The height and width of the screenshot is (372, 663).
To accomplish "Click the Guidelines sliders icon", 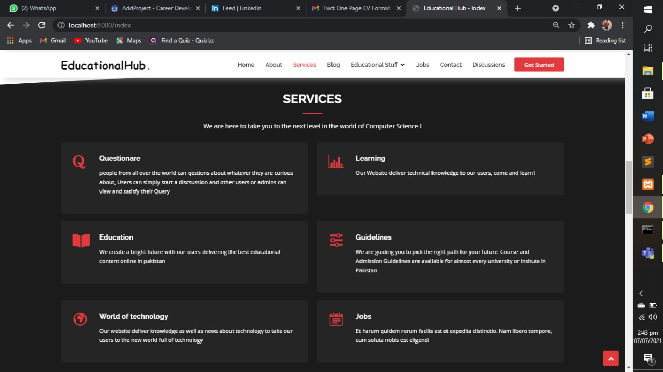I will coord(336,240).
